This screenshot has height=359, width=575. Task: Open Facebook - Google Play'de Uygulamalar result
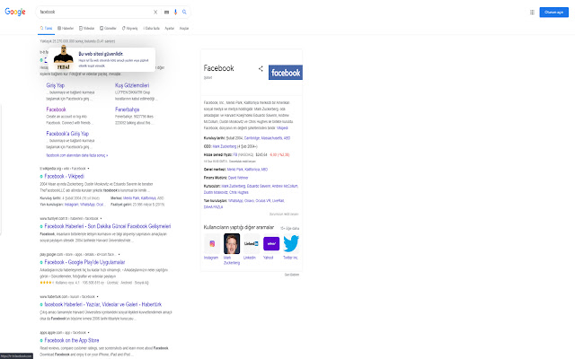[84, 262]
